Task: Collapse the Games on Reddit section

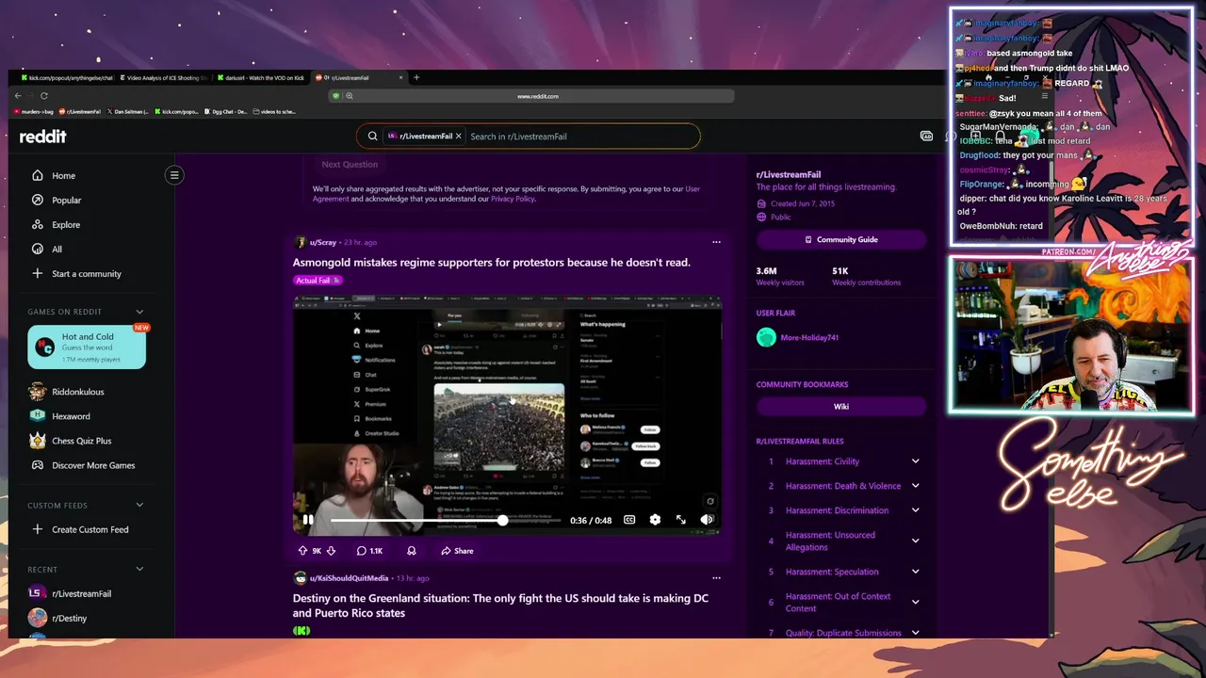Action: pos(139,312)
